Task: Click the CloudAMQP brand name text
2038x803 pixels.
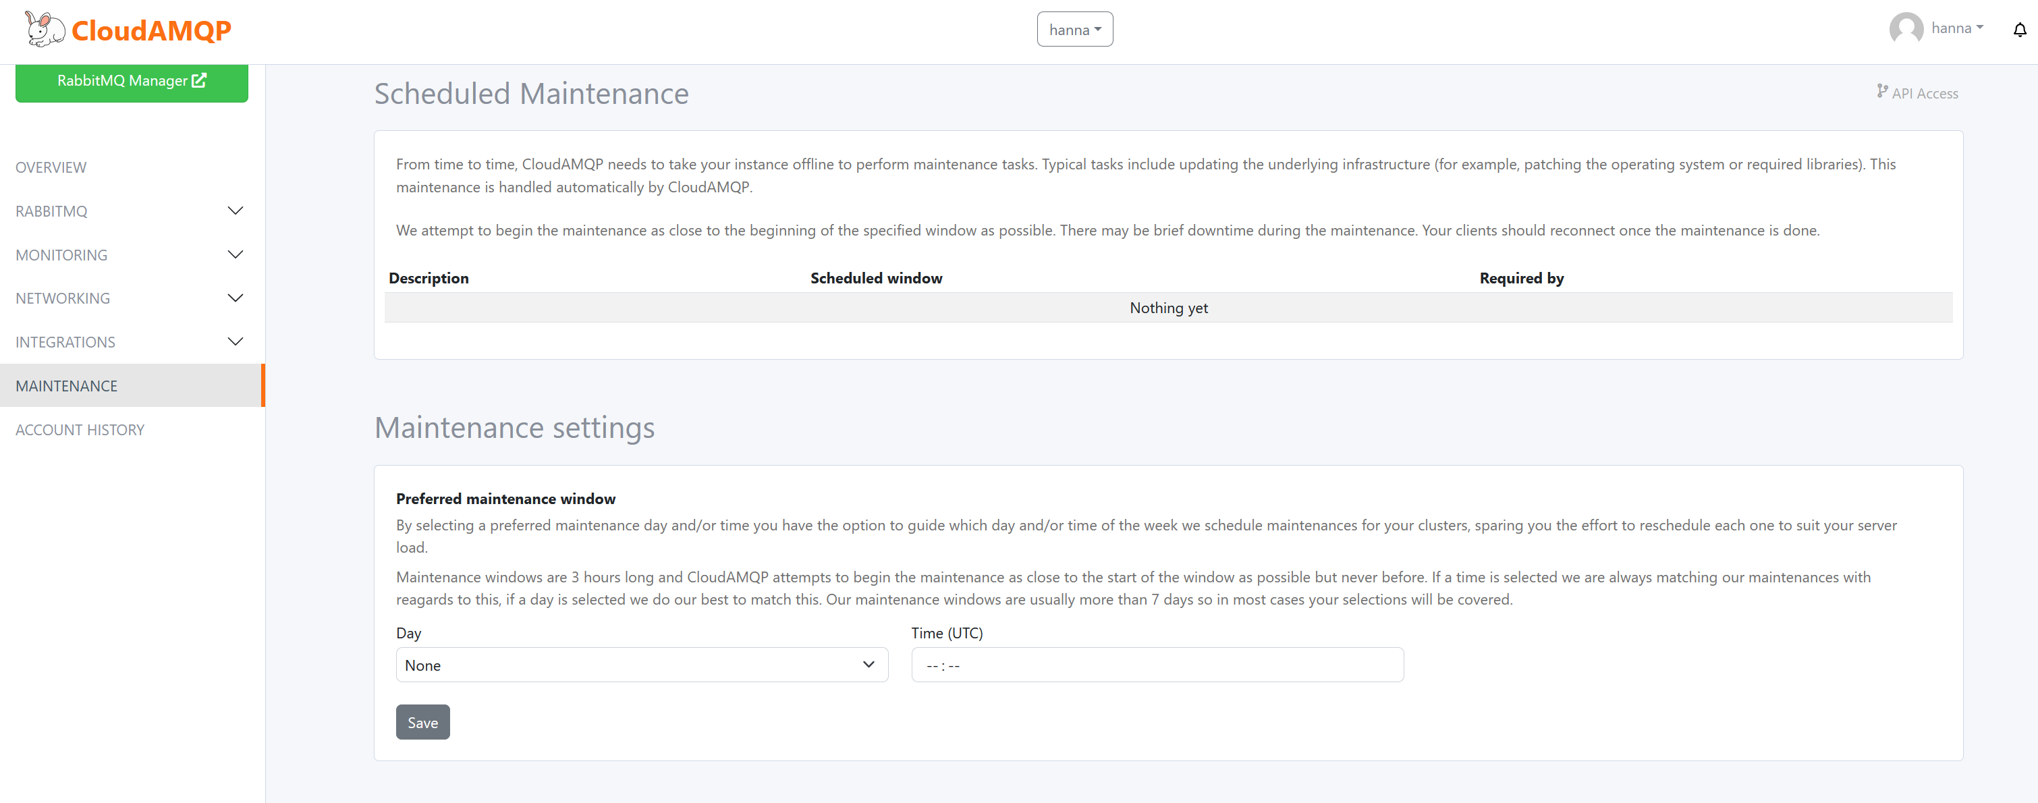Action: pos(151,30)
